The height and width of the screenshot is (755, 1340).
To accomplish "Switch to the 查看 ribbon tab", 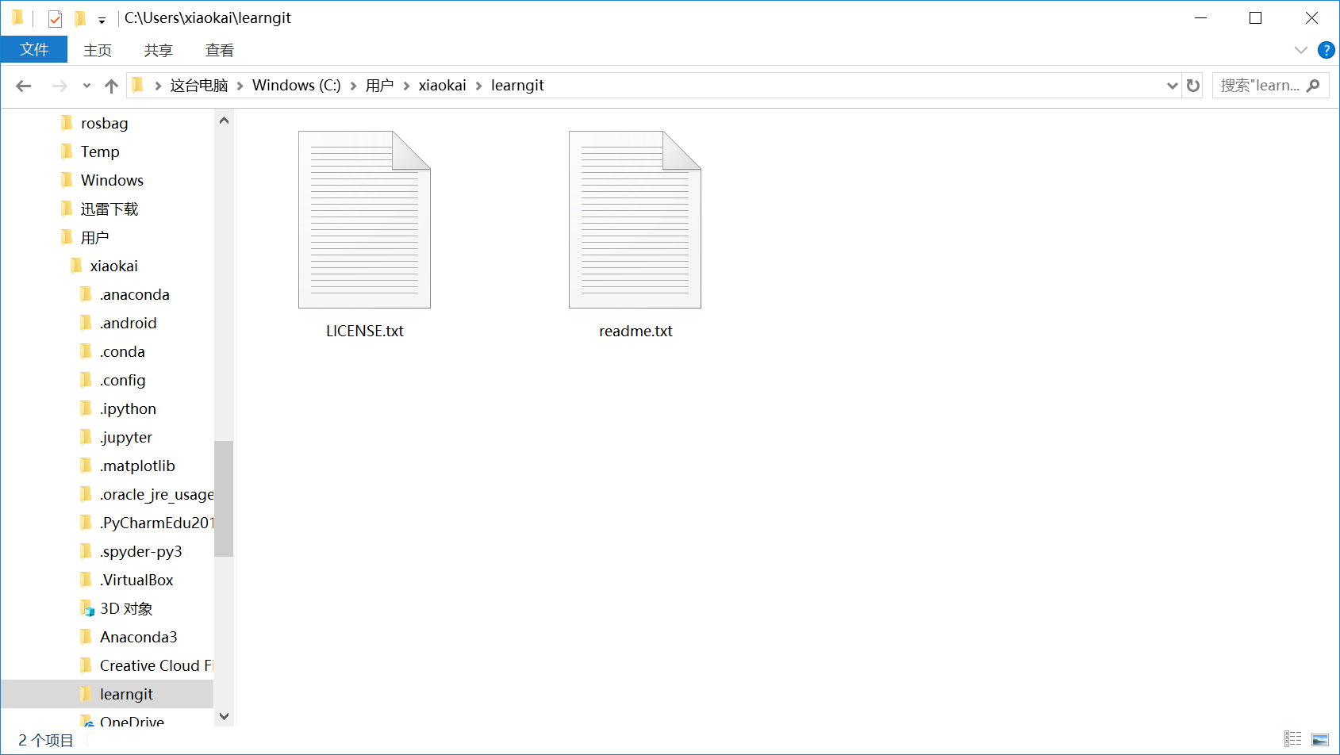I will (x=220, y=50).
